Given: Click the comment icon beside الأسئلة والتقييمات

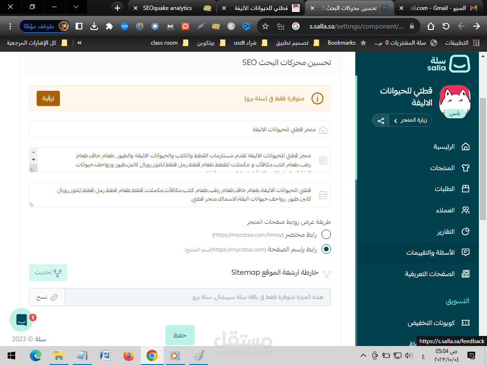Looking at the screenshot, I should pos(466,252).
